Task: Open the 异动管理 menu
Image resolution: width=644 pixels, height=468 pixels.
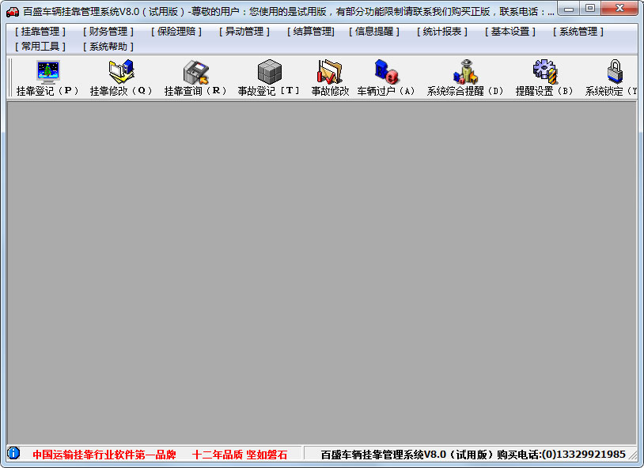Action: (244, 32)
